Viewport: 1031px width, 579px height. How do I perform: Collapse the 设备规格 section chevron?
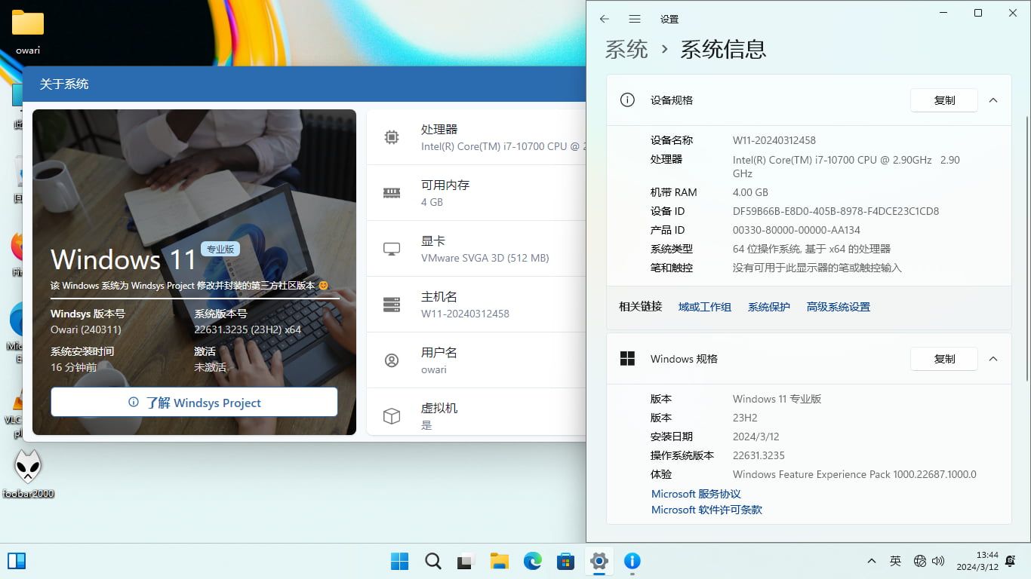point(993,100)
